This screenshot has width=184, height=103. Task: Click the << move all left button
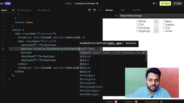click(x=156, y=21)
